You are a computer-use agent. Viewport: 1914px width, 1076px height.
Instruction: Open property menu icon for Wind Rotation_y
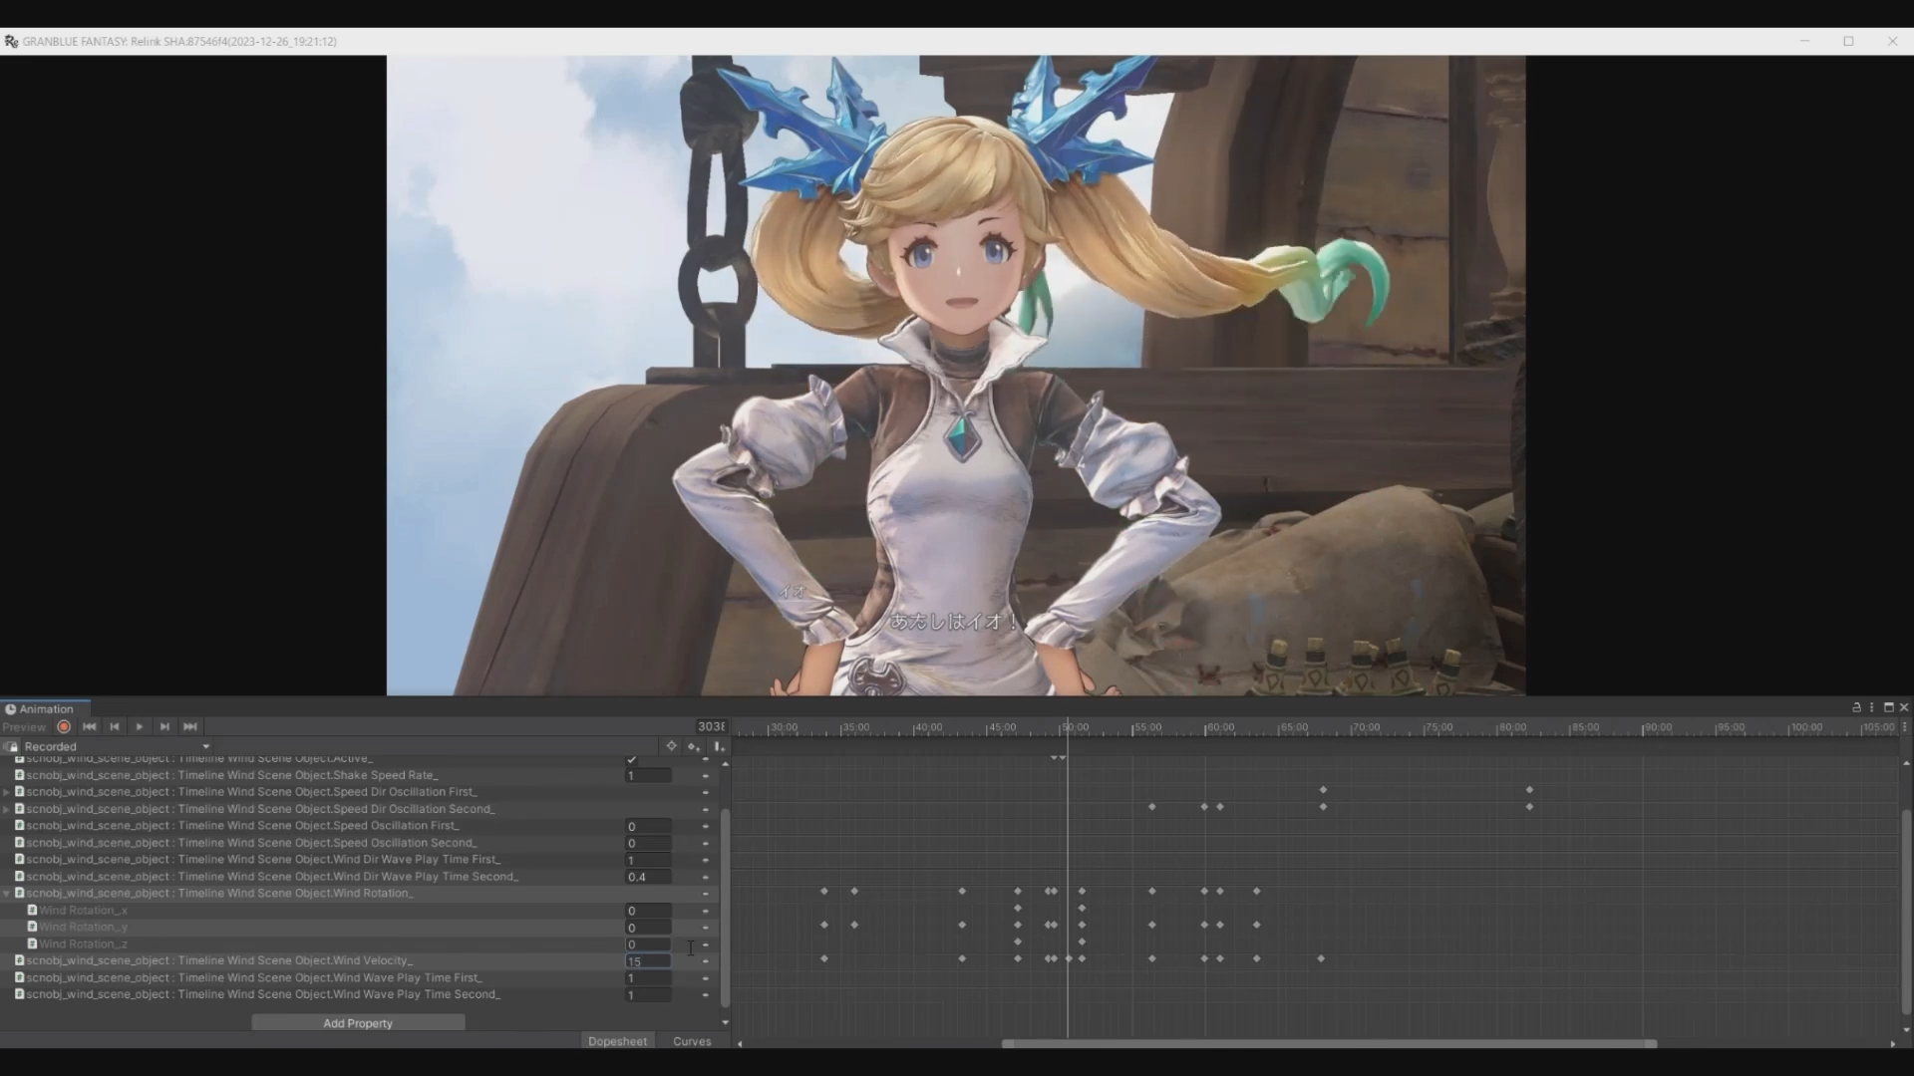coord(705,928)
